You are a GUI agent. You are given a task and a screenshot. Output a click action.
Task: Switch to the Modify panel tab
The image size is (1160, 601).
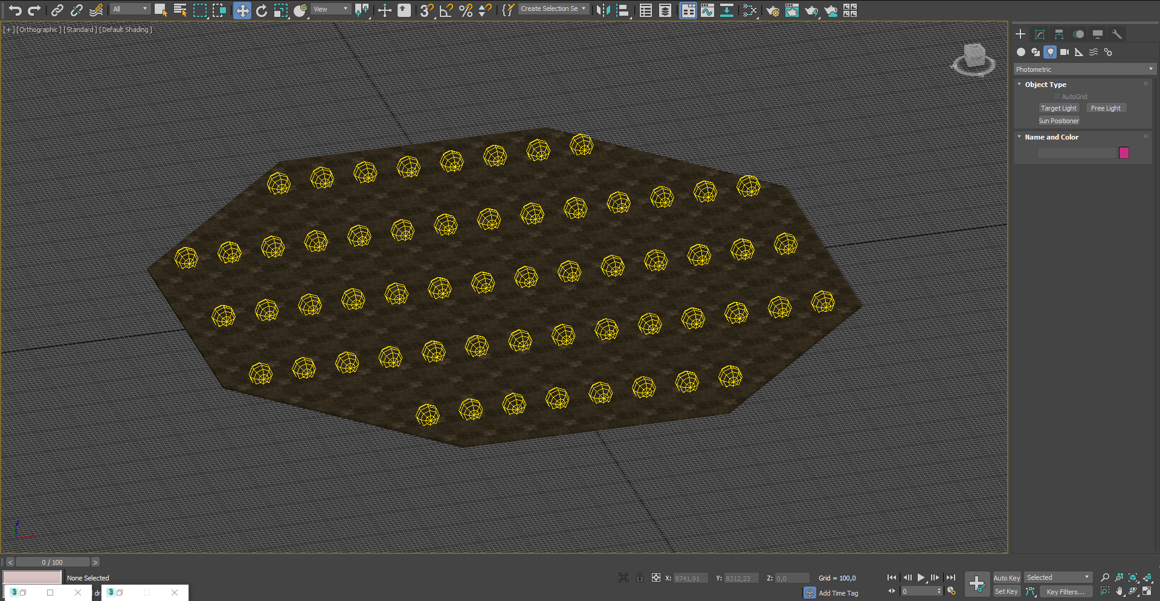click(1040, 34)
